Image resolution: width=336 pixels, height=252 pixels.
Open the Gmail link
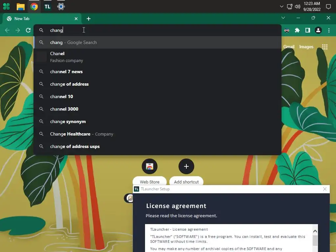[289, 47]
